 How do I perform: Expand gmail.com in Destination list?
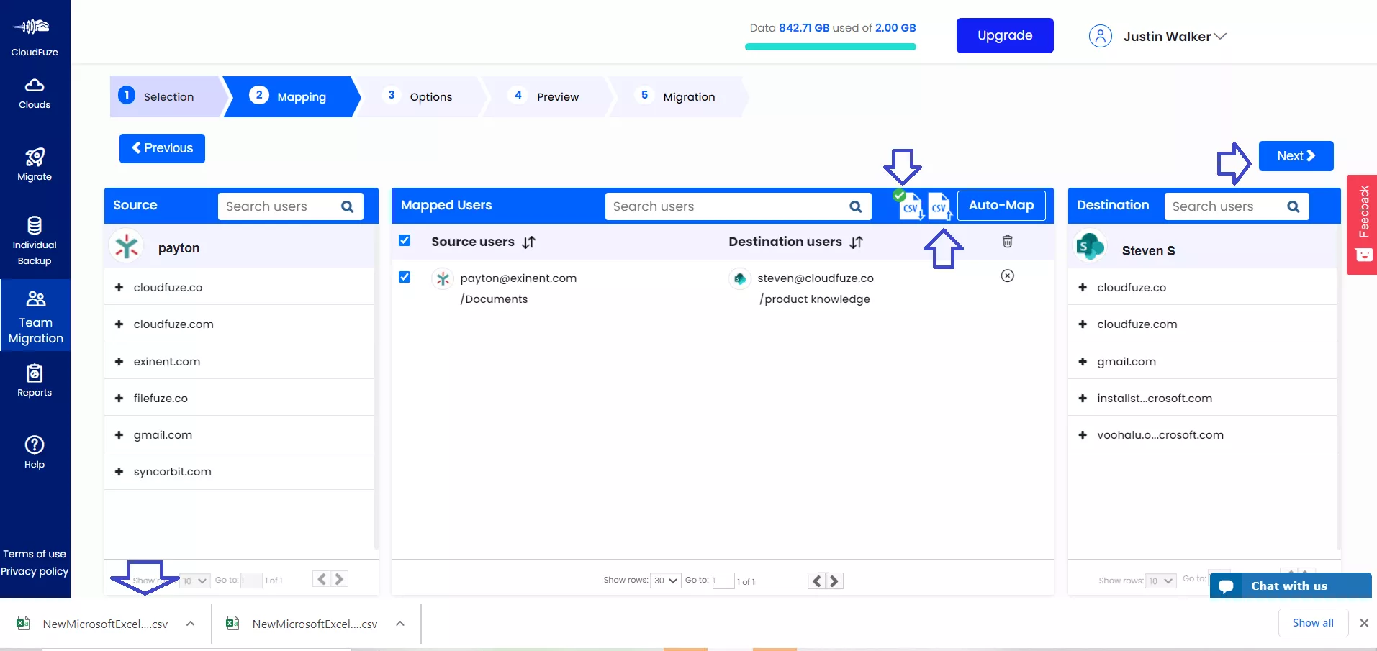(x=1083, y=362)
